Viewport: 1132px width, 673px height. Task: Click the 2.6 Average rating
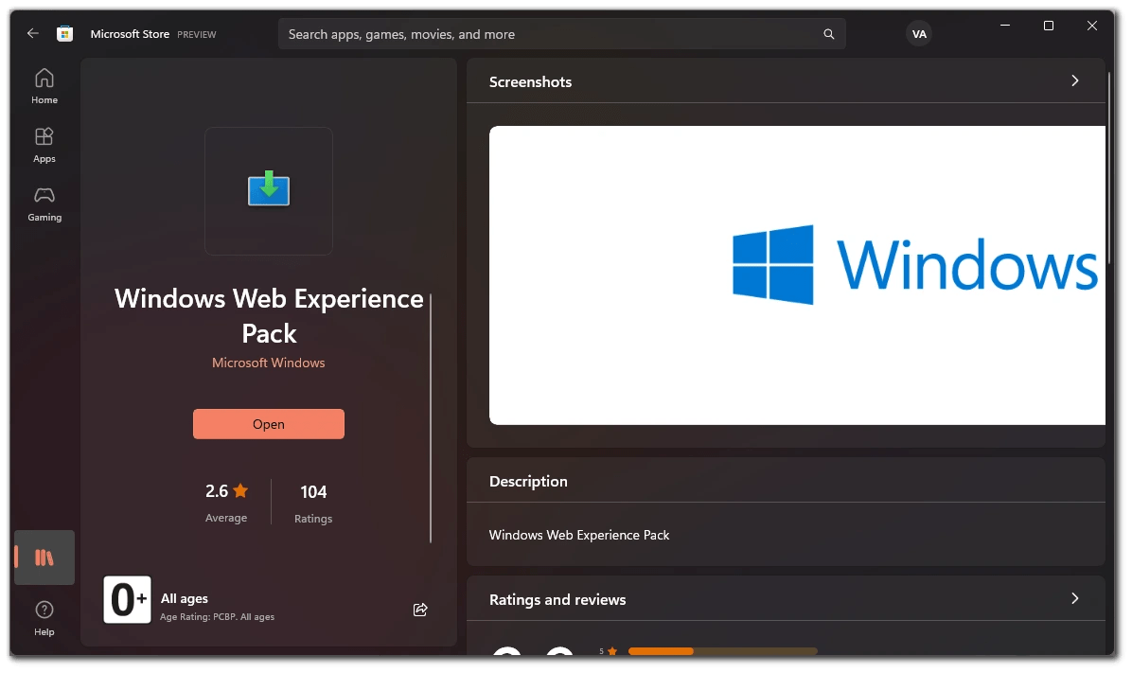pyautogui.click(x=226, y=503)
